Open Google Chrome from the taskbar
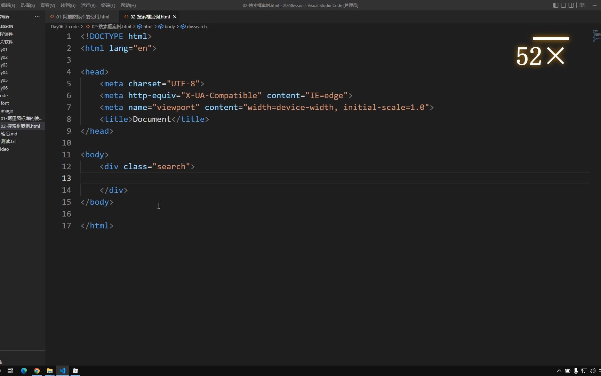Screen dimensions: 601x376 pyautogui.click(x=37, y=371)
